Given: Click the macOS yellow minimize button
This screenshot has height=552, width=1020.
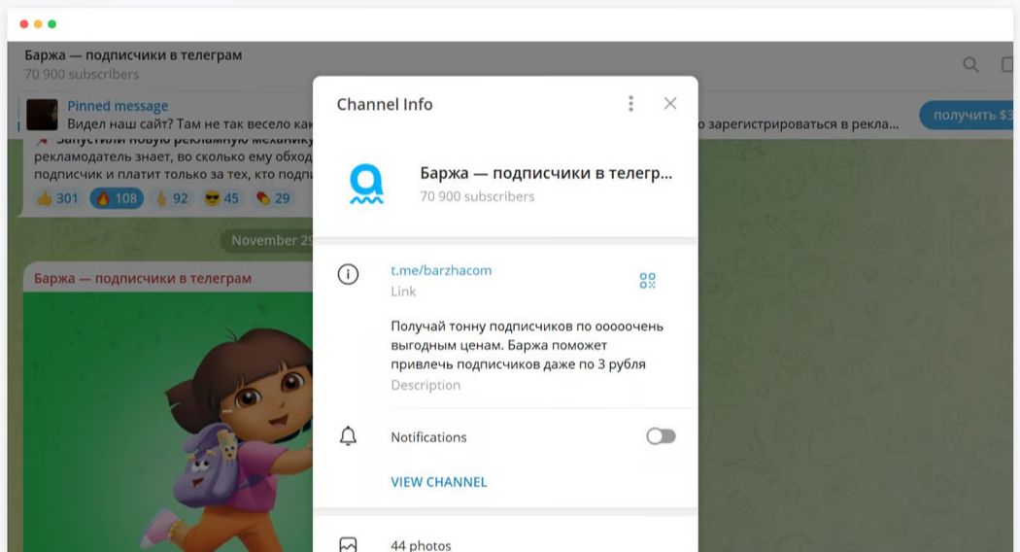Looking at the screenshot, I should tap(38, 24).
